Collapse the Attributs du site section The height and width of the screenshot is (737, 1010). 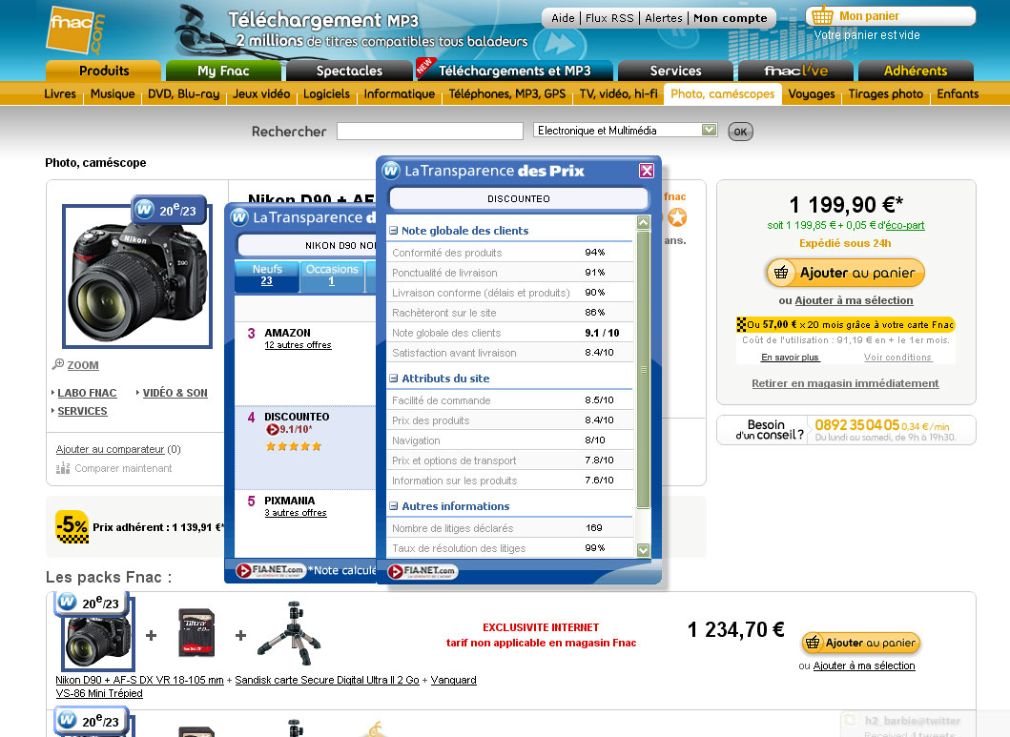pyautogui.click(x=394, y=379)
